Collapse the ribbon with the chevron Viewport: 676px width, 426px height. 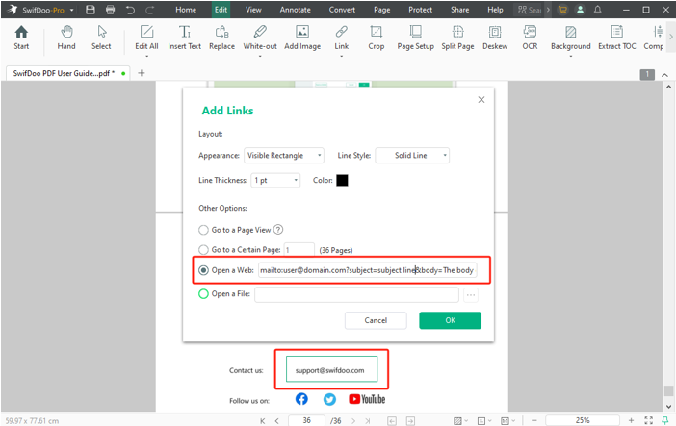coord(664,75)
